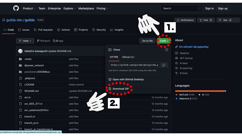Viewport: 242px width, 136px height.
Task: Open the Marketplace link
Action: (x=86, y=8)
